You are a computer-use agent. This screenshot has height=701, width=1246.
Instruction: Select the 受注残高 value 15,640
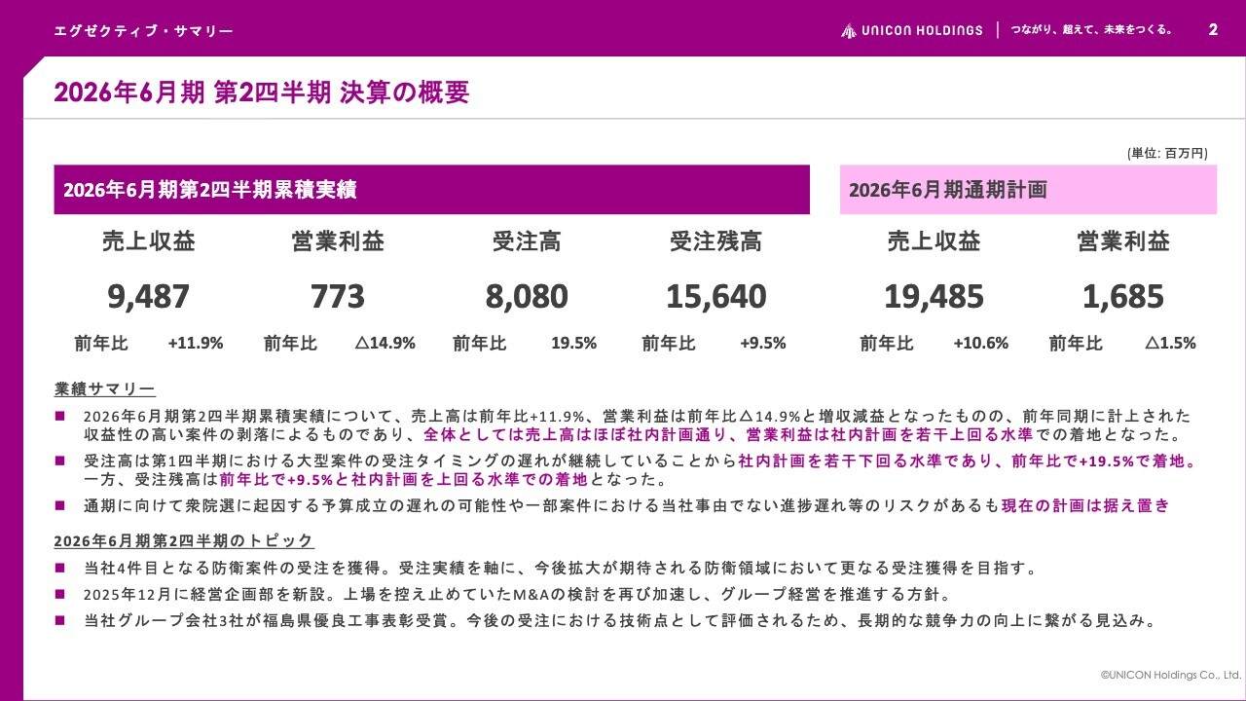[x=715, y=295]
